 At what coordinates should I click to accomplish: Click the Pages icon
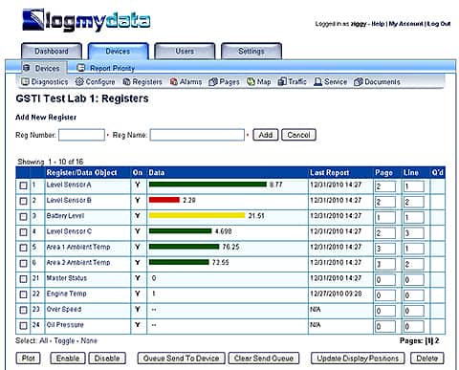(213, 82)
